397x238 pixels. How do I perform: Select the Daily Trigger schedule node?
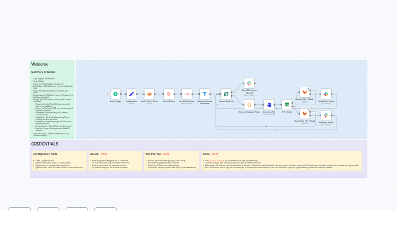(x=115, y=94)
